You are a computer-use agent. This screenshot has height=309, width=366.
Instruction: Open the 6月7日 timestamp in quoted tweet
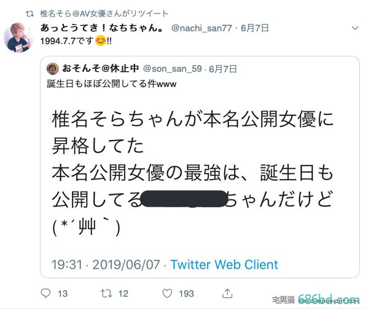click(223, 69)
